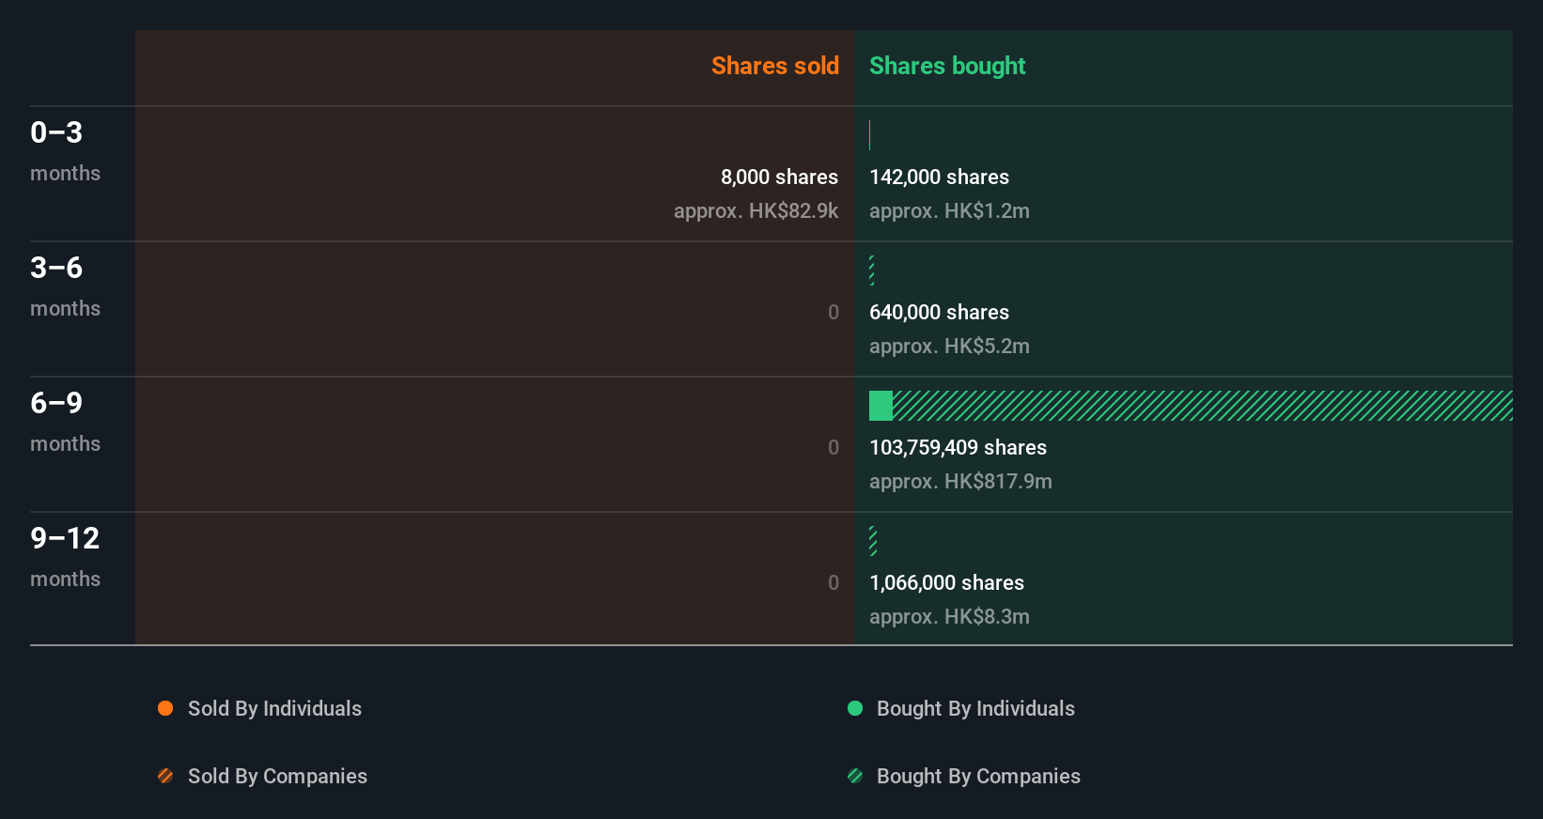Image resolution: width=1543 pixels, height=819 pixels.
Task: Click the 1,066,000 shares value
Action: tap(946, 582)
